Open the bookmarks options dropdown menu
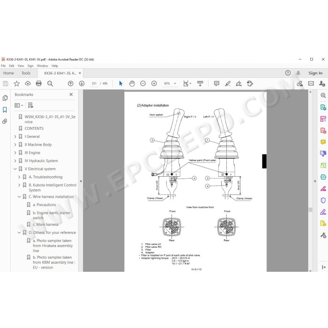Screen dimensions: 328x328 (x=19, y=105)
